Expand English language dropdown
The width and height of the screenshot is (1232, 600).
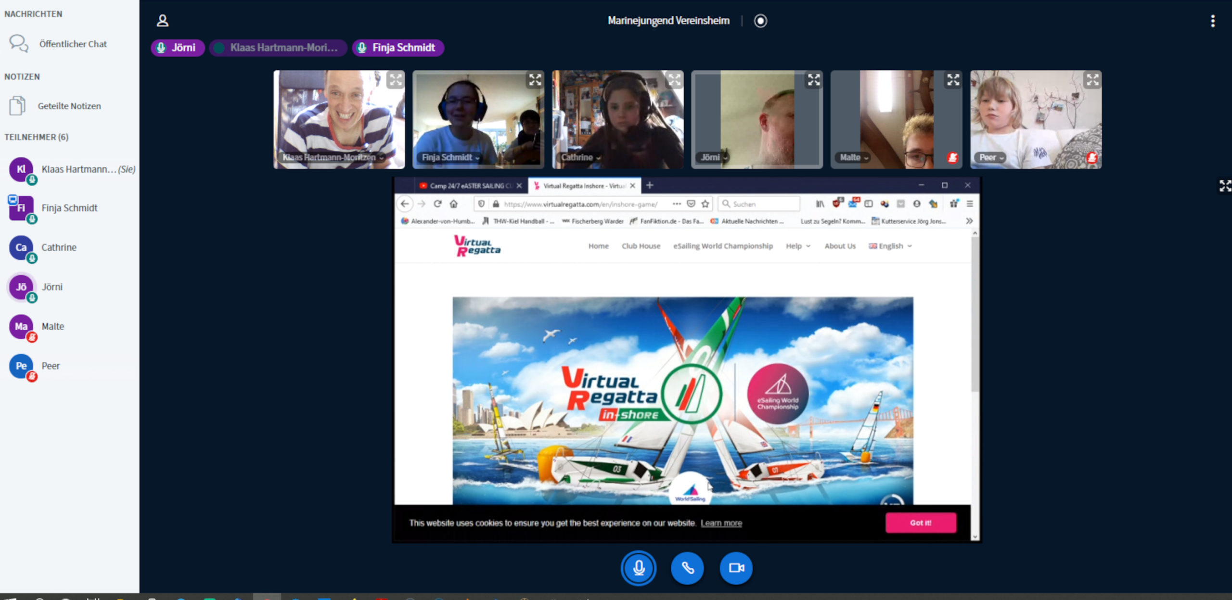tap(890, 246)
